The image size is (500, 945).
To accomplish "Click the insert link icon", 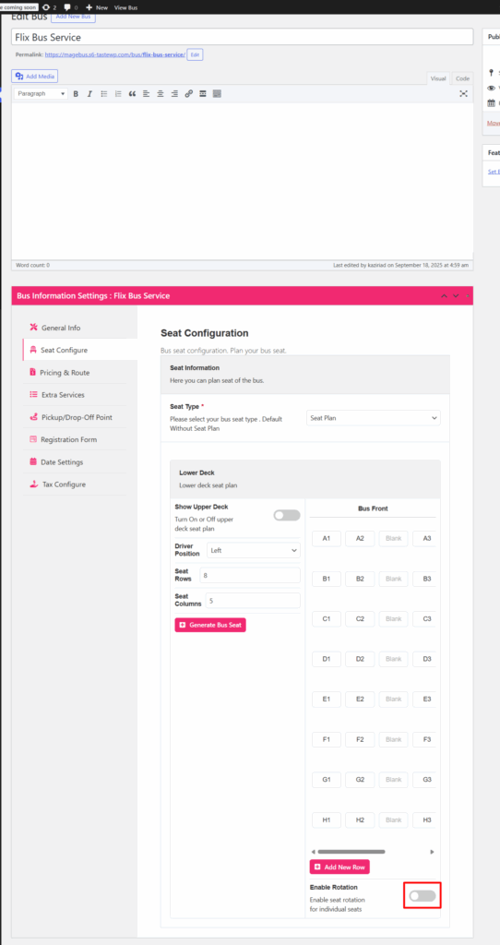I will pyautogui.click(x=188, y=94).
